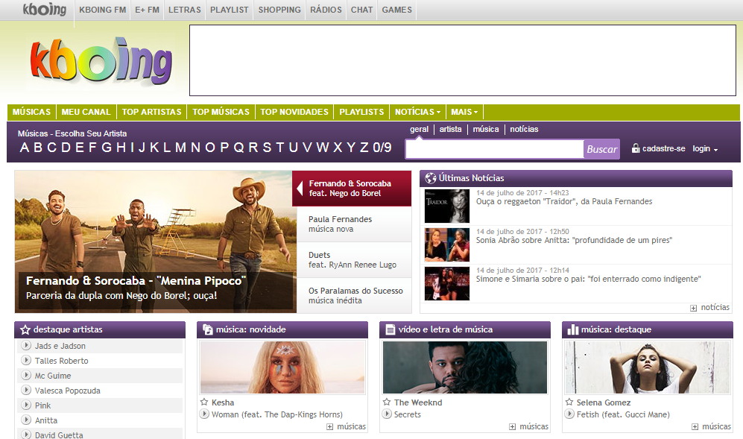The image size is (743, 439).
Task: Select the geral search tab
Action: point(419,129)
